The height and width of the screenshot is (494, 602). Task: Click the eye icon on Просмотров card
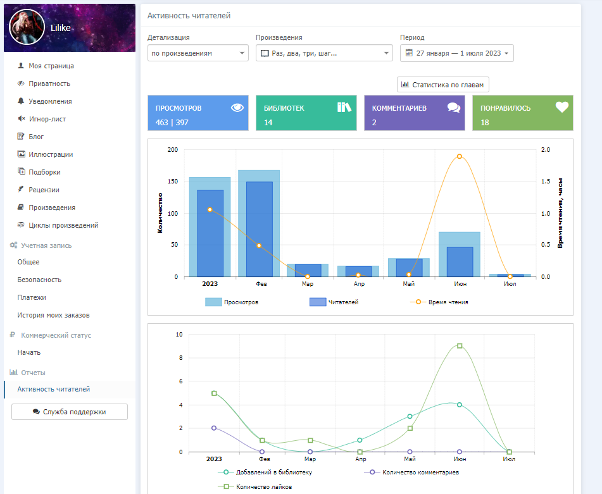pos(237,108)
